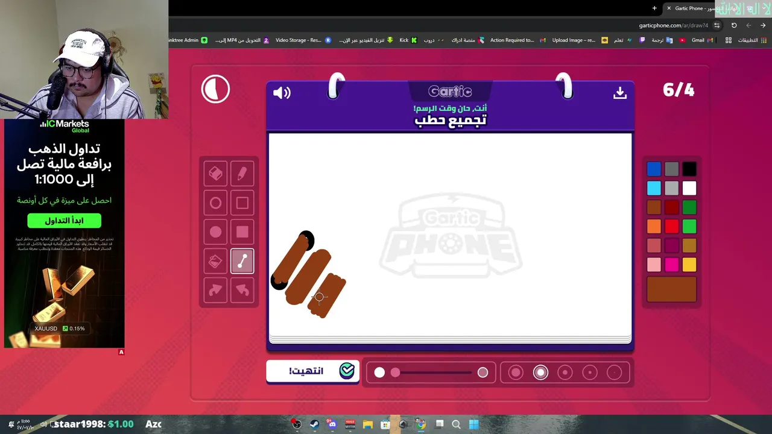Viewport: 772px width, 434px height.
Task: Select the straight line tool
Action: [242, 261]
